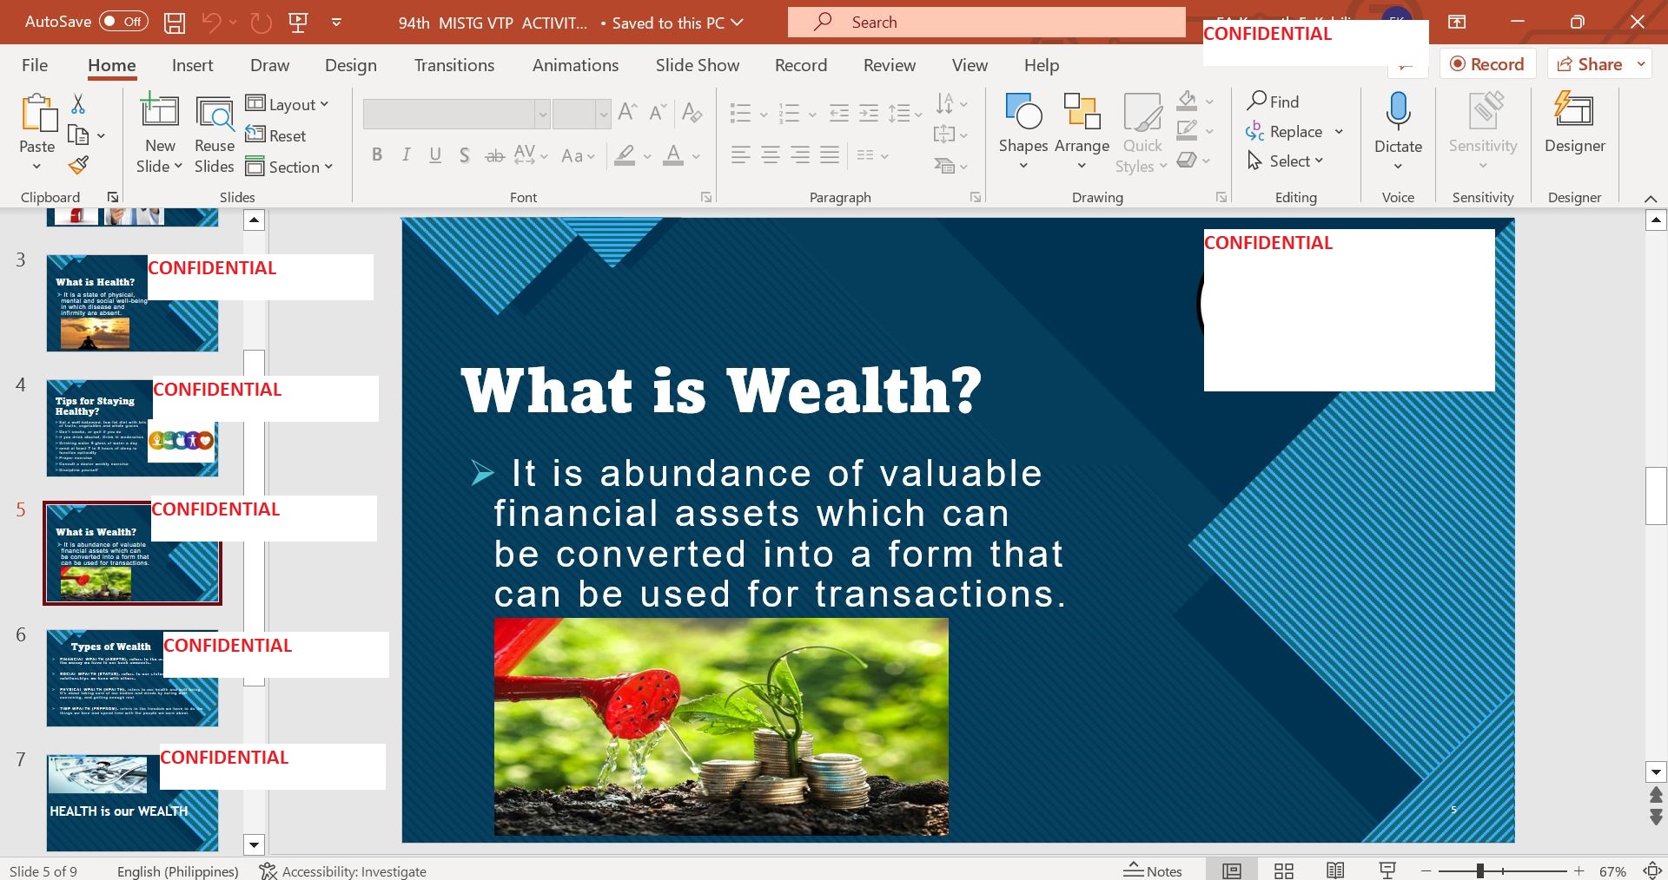This screenshot has width=1668, height=880.
Task: Increase list indent level
Action: [869, 113]
